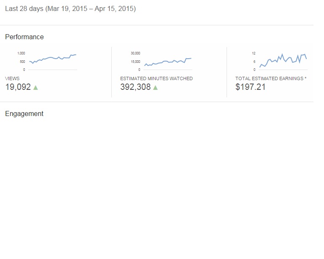
Task: Select the VIEWS label
Action: (x=12, y=78)
